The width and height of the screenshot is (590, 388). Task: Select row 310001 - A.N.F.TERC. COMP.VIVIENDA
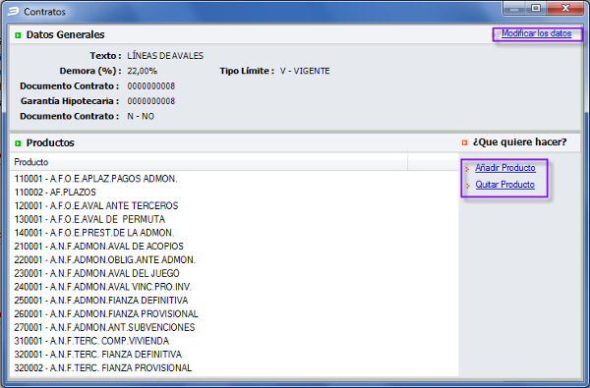click(234, 341)
